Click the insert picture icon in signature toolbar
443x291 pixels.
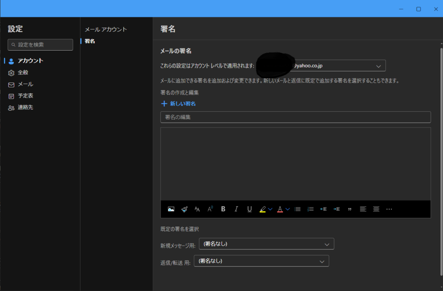[x=171, y=209]
